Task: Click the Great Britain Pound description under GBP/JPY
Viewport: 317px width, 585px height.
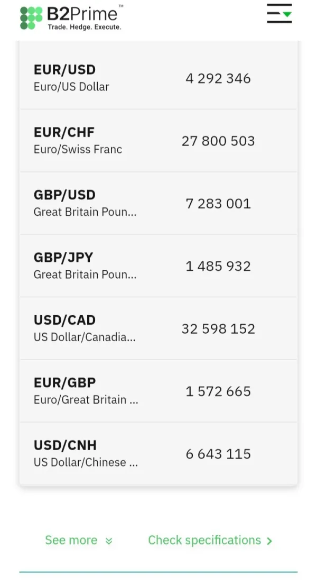Action: (x=85, y=275)
